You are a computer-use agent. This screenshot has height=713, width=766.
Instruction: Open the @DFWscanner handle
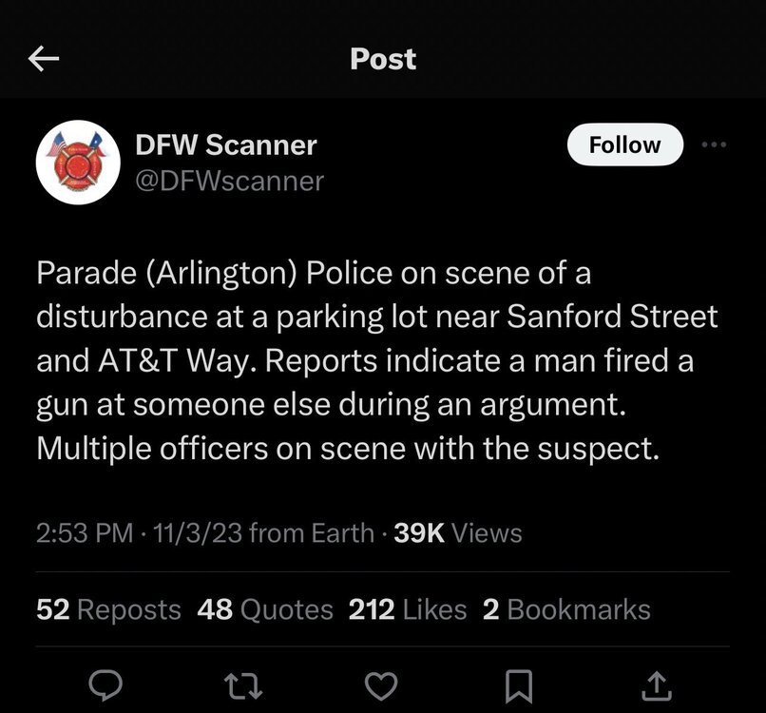pos(230,182)
